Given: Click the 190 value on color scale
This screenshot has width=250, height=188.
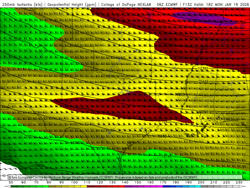Looking at the screenshot, I should 188,182.
